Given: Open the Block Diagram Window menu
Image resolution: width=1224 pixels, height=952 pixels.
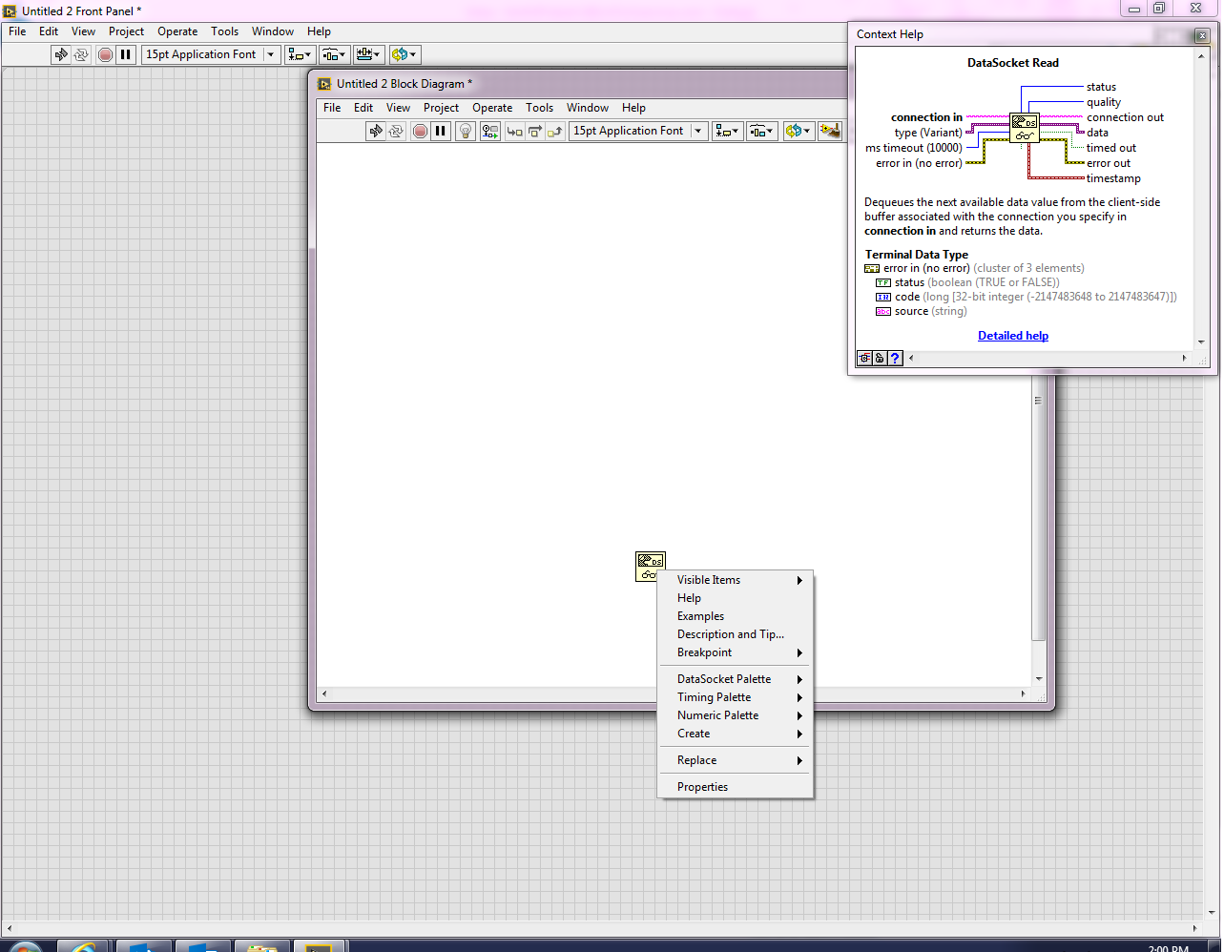Looking at the screenshot, I should (588, 108).
